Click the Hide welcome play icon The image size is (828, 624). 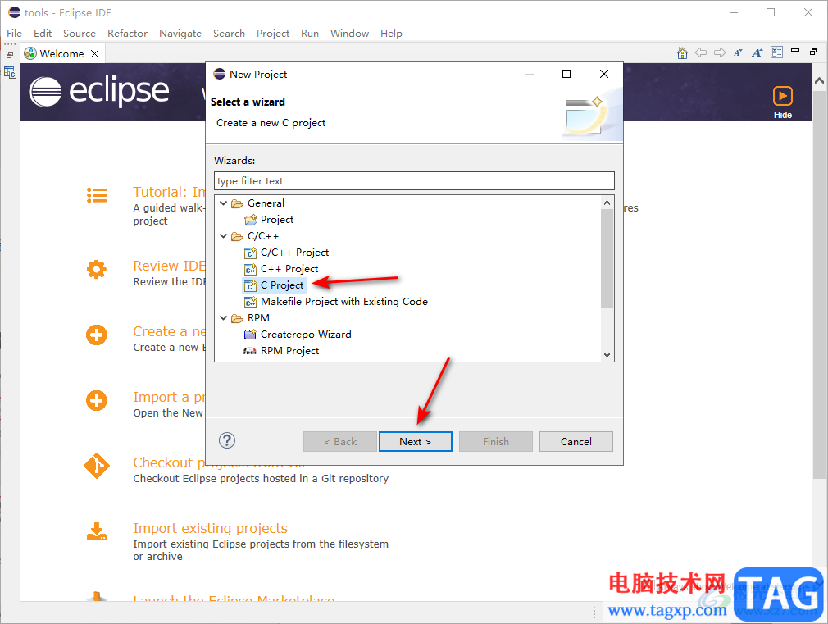[783, 96]
